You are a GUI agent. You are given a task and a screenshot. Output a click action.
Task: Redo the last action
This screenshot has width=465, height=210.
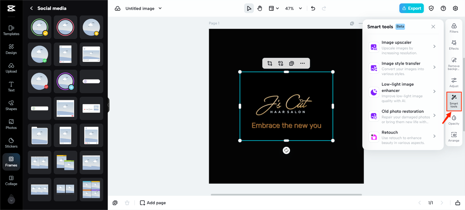coord(324,8)
